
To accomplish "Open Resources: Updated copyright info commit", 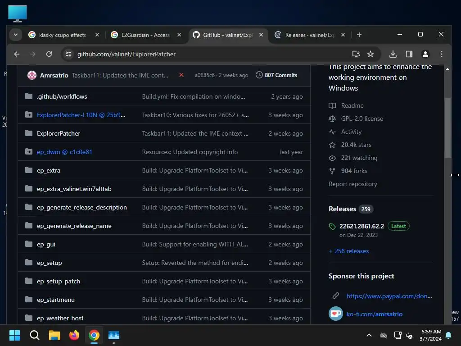I will [x=190, y=152].
